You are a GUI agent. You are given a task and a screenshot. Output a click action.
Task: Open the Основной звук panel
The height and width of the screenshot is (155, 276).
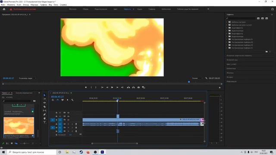[232, 60]
